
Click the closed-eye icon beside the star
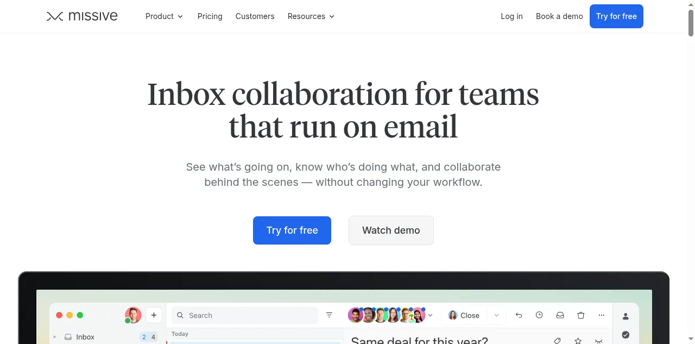click(599, 341)
